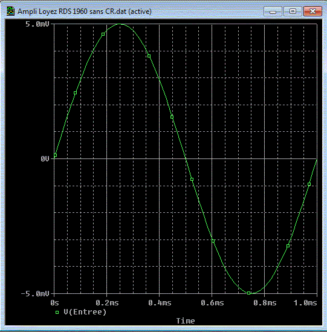Click the -5.0mV Y-axis label
Viewport: 327px width, 332px height.
pyautogui.click(x=35, y=294)
